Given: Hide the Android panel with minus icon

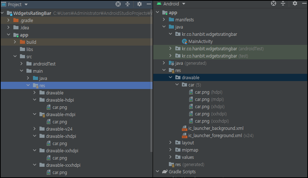Looking at the screenshot, I should tap(304, 4).
